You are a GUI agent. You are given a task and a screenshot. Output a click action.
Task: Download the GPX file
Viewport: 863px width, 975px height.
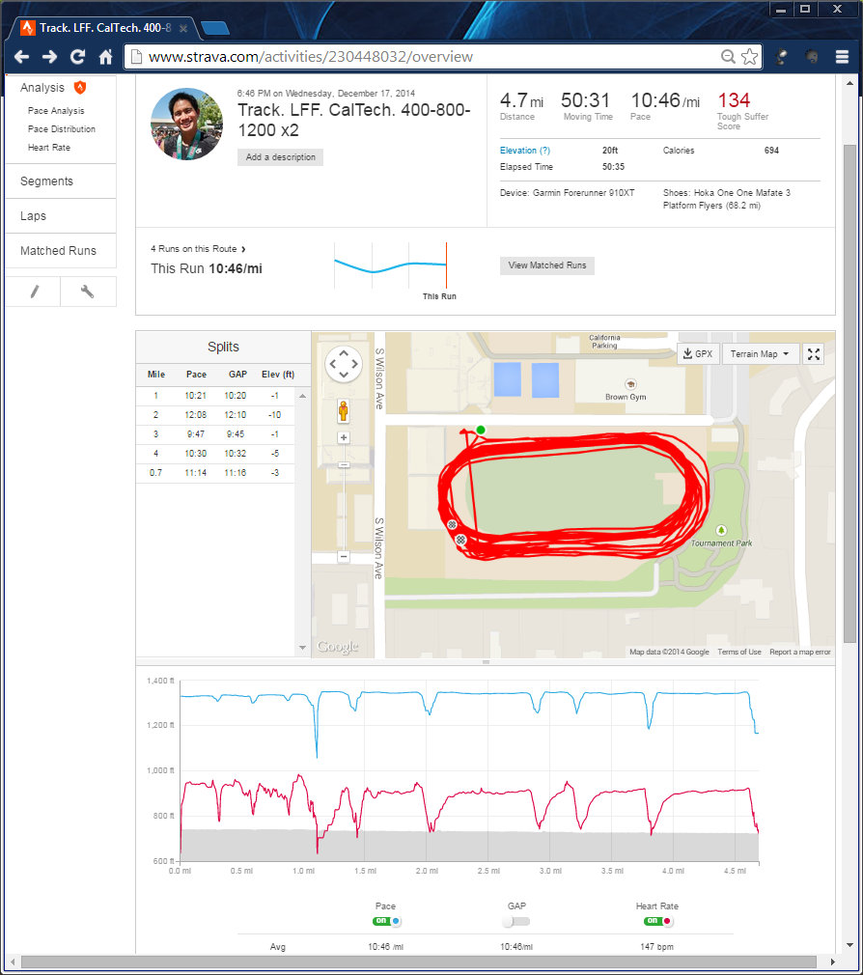(x=697, y=354)
